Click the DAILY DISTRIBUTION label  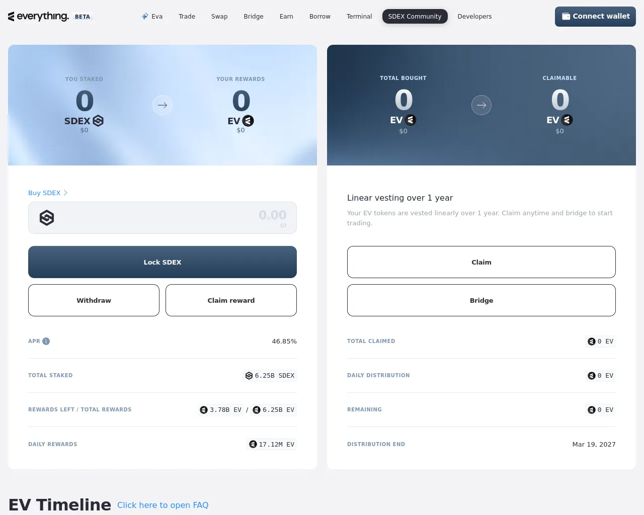(378, 375)
